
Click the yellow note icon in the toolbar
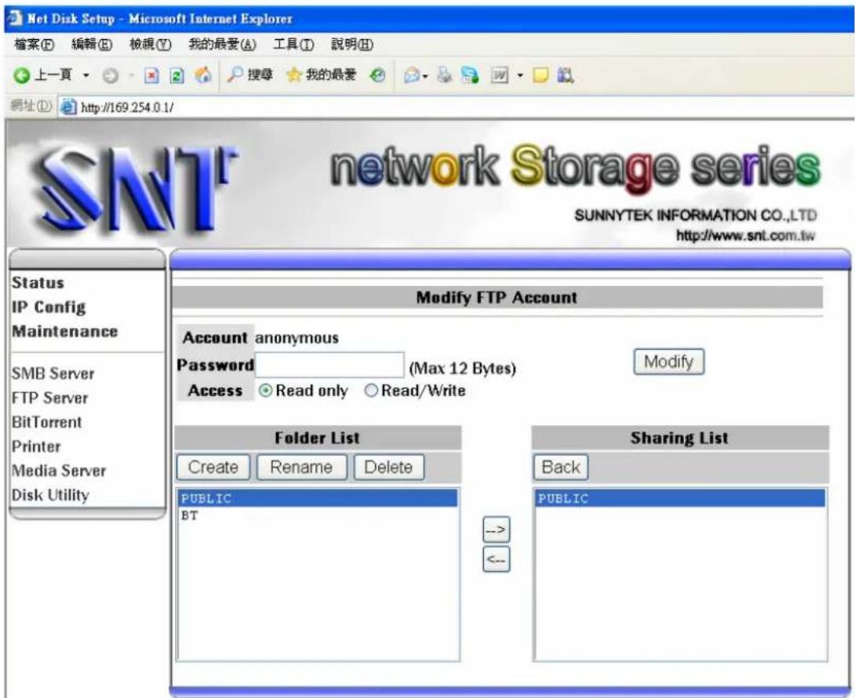[540, 75]
